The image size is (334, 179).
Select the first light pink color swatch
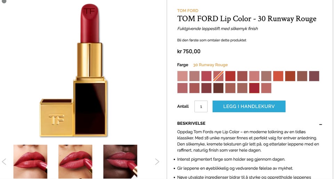[x=182, y=76]
